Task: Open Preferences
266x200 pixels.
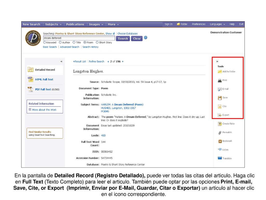Action: (199, 24)
